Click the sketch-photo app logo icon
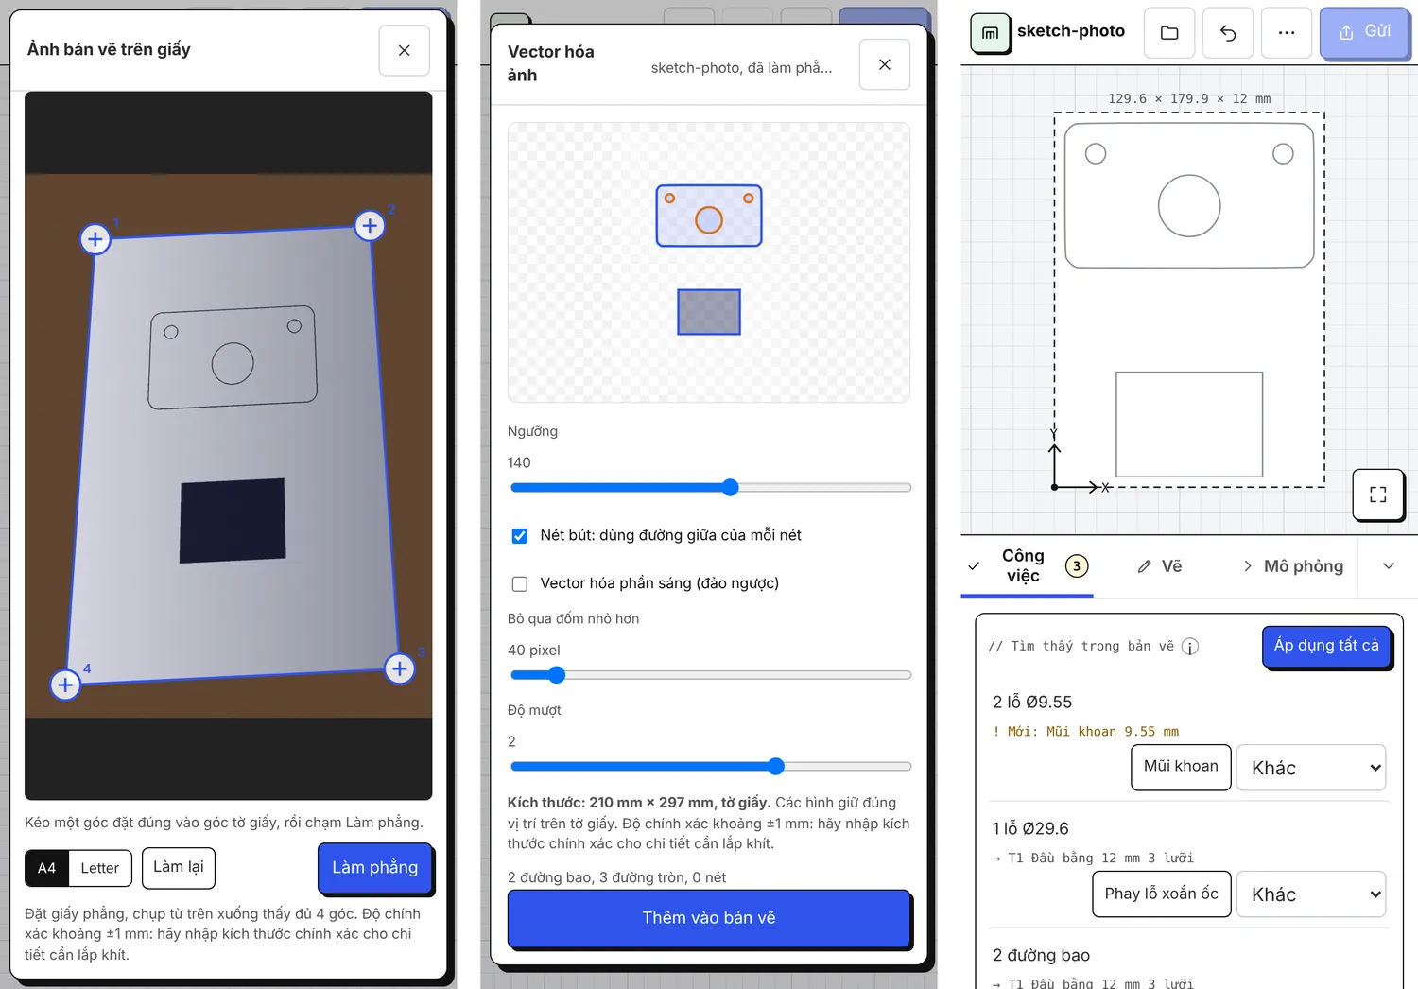 (x=990, y=33)
